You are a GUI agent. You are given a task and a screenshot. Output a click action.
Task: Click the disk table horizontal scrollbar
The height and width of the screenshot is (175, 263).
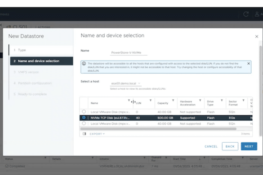158,129
